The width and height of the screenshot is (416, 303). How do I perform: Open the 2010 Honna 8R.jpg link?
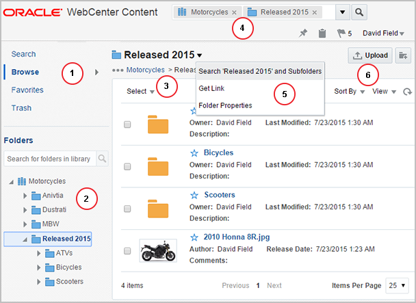tap(237, 237)
